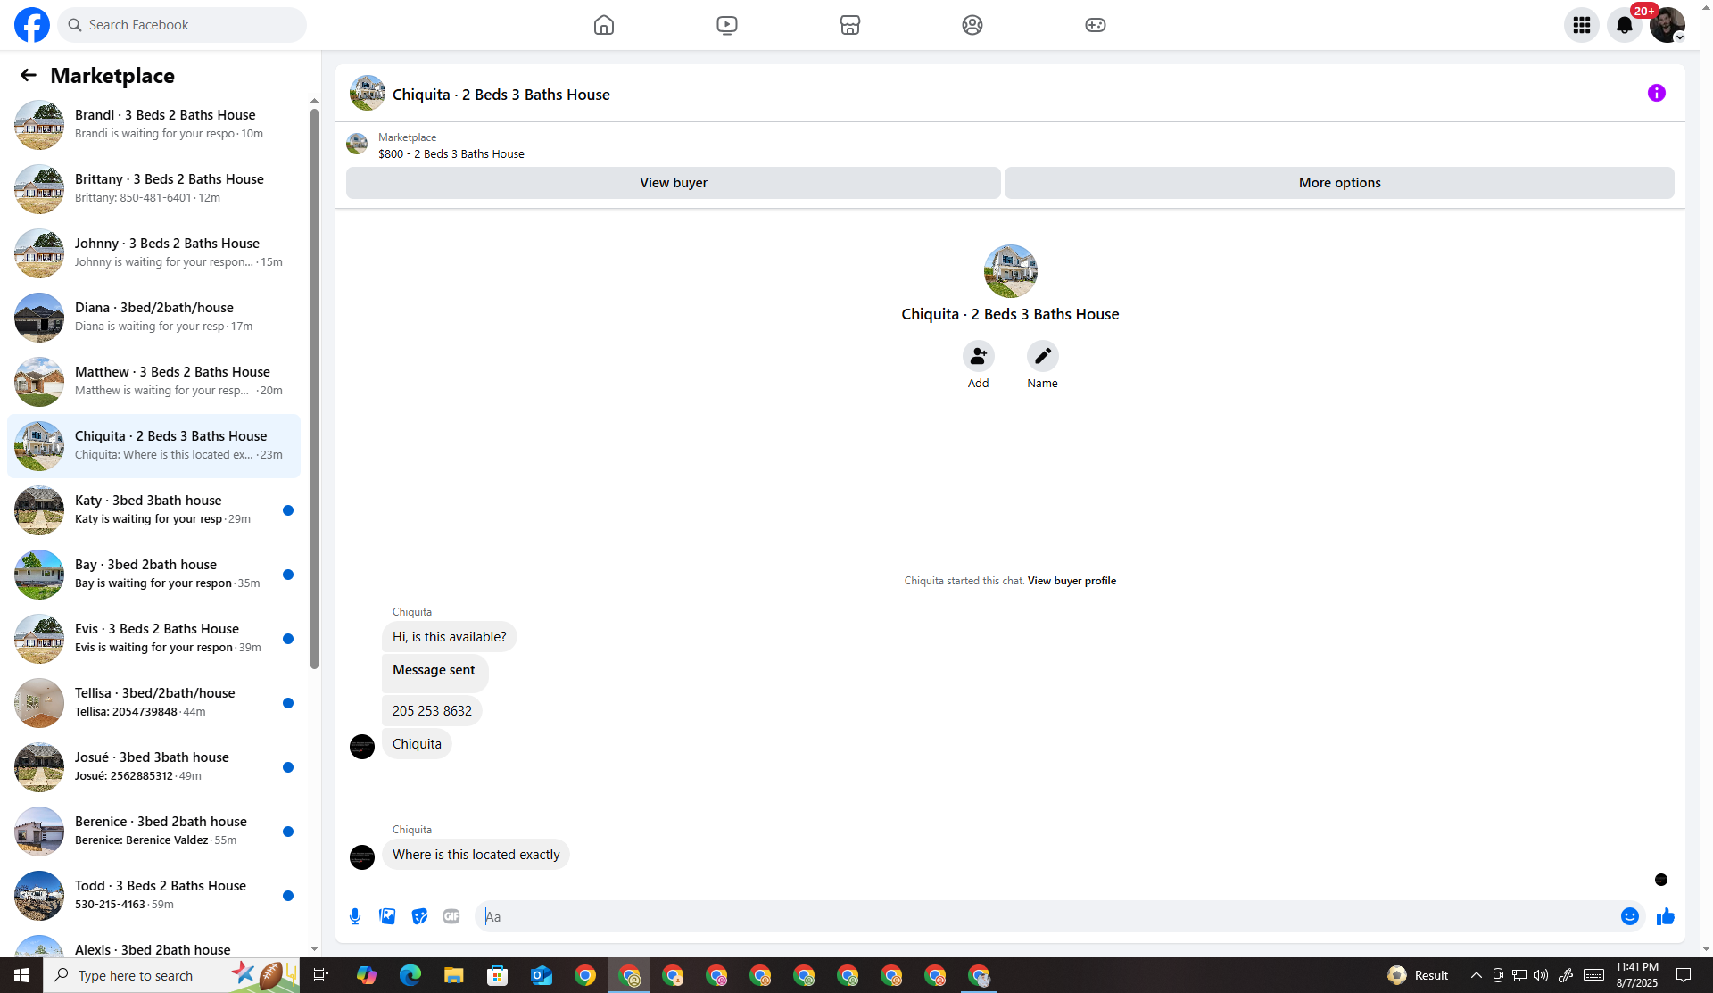Open the emoji picker in message box
The height and width of the screenshot is (993, 1713).
pyautogui.click(x=1629, y=916)
